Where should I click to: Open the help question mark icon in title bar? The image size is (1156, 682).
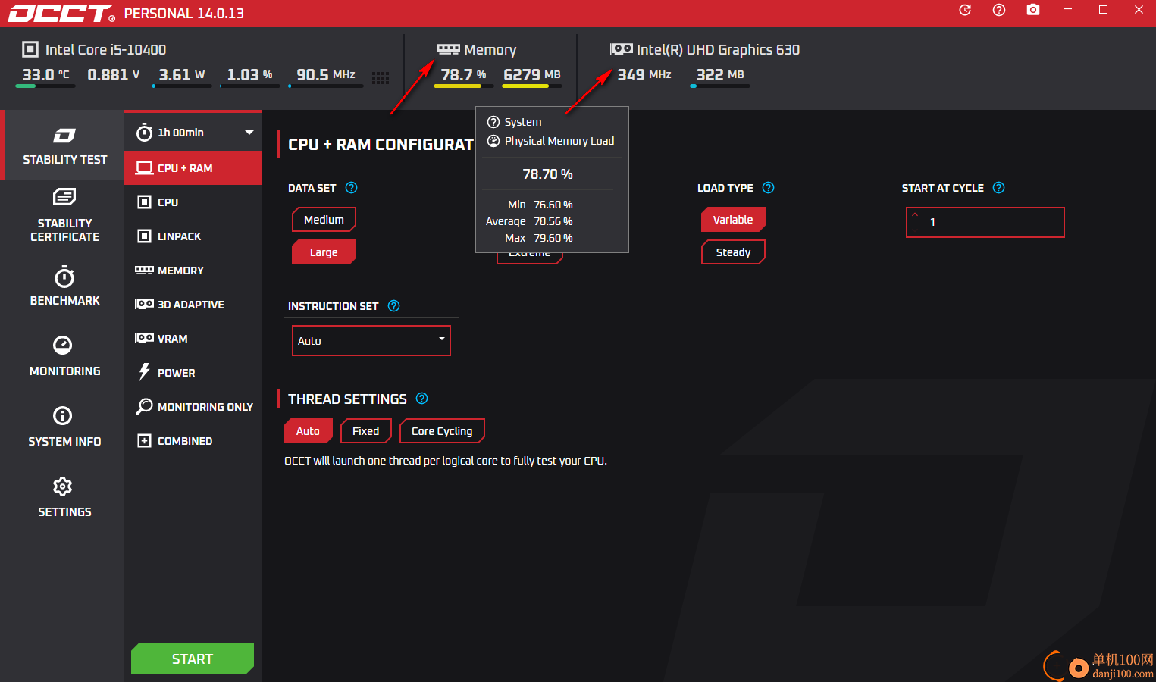[999, 10]
